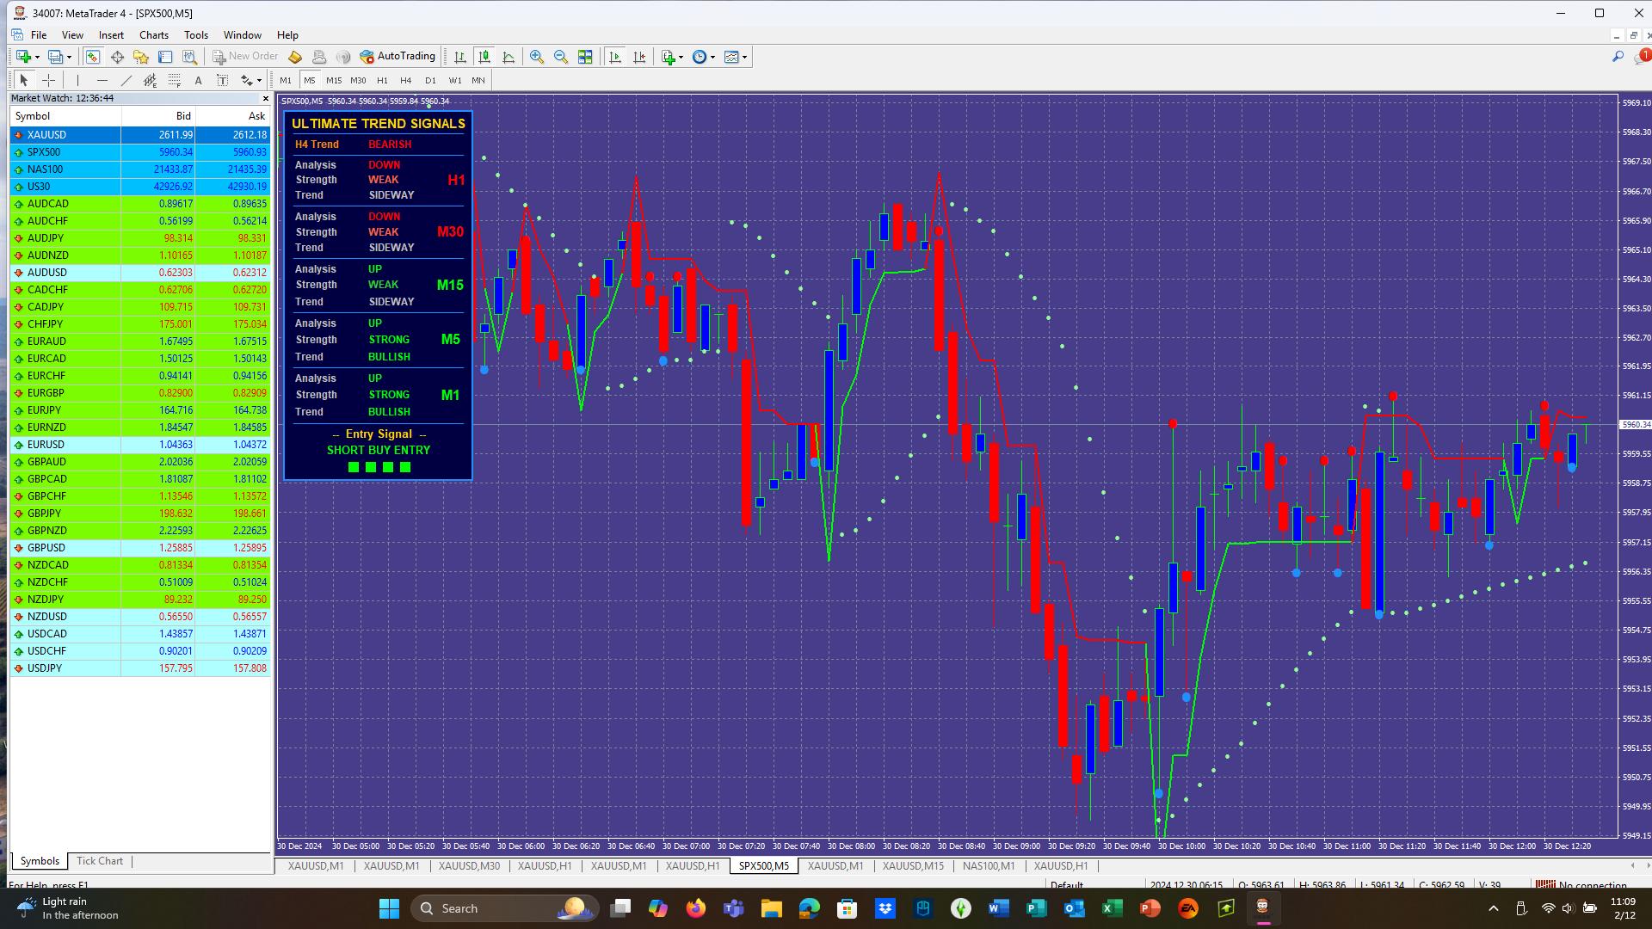The height and width of the screenshot is (929, 1652).
Task: Select the XAUUSD row in Market Watch
Action: click(140, 135)
